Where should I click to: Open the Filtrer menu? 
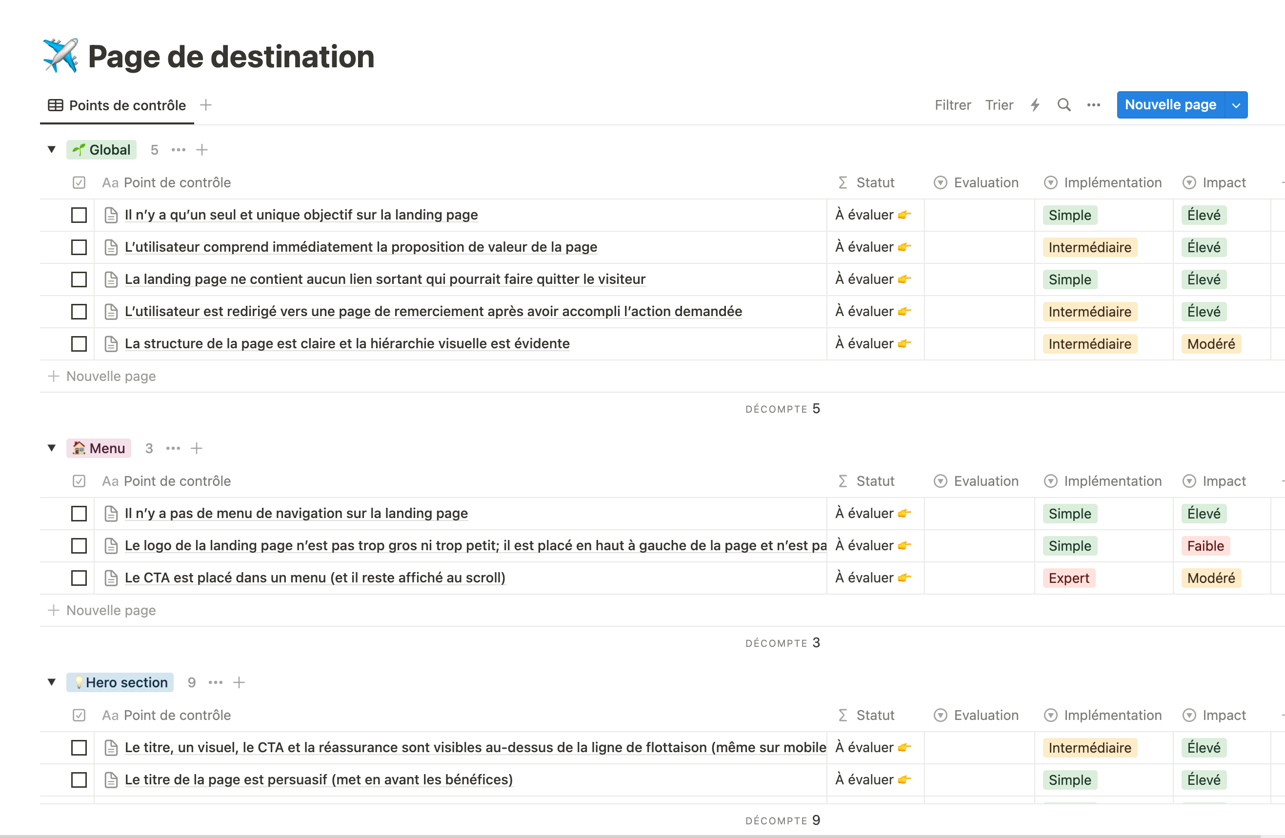tap(952, 105)
